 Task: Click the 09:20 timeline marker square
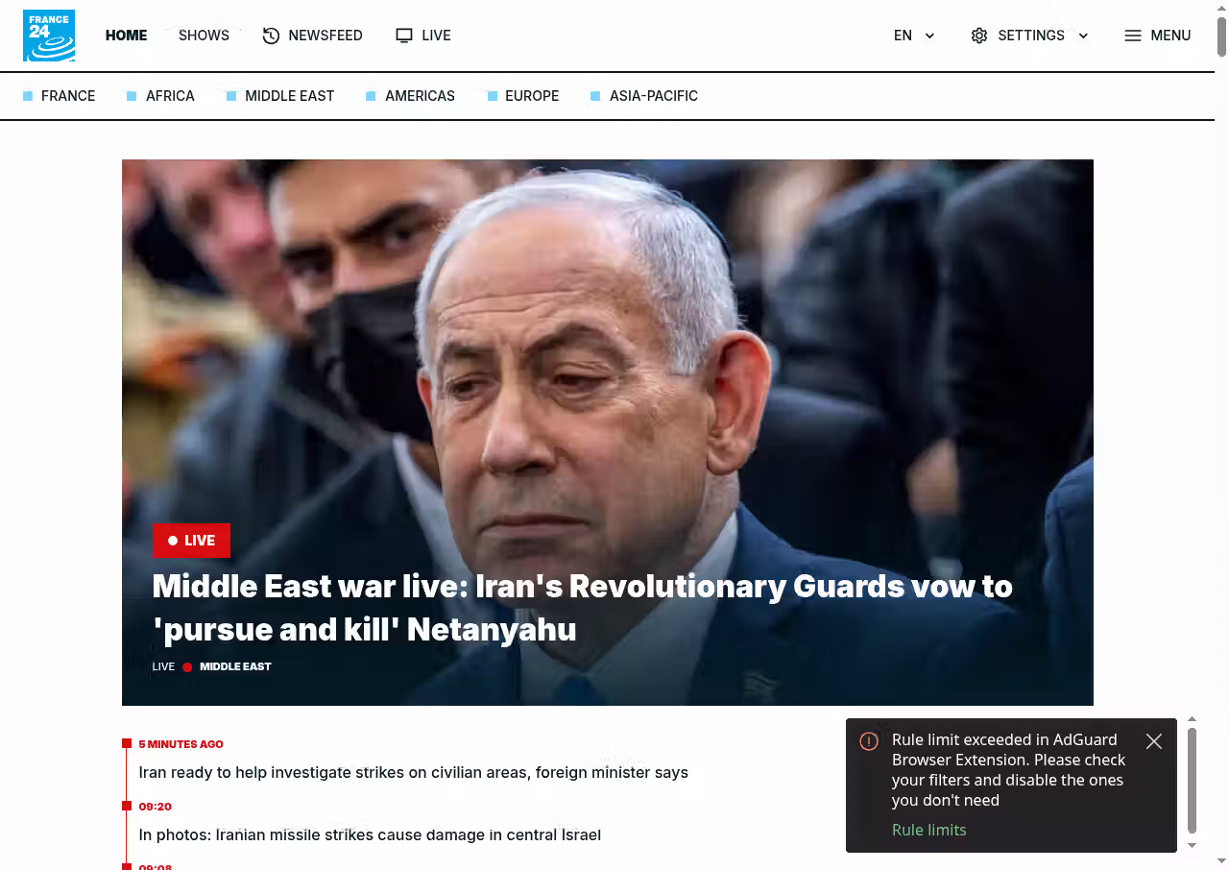(x=127, y=806)
